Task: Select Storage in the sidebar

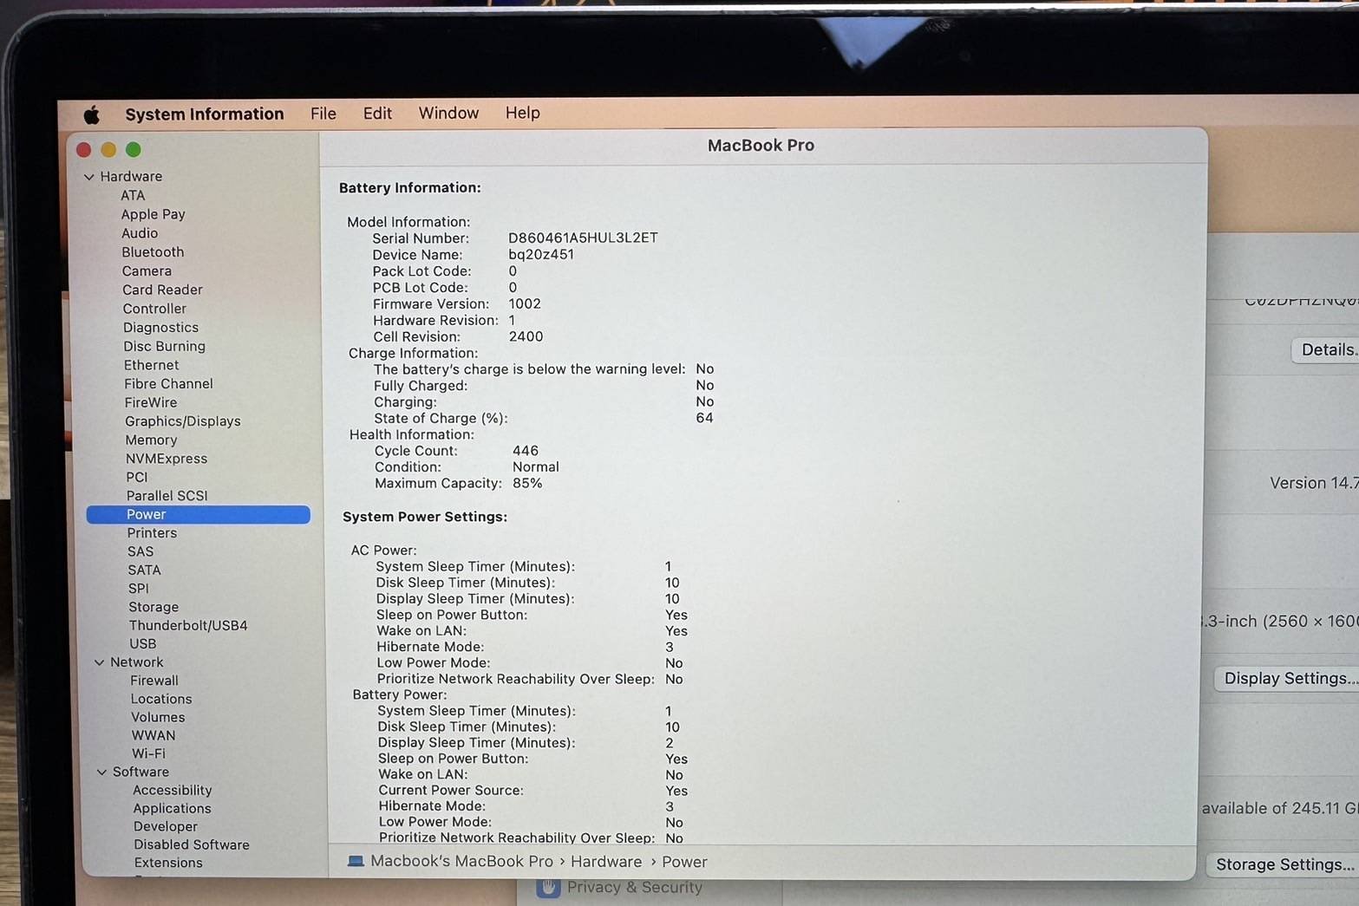Action: pyautogui.click(x=154, y=607)
